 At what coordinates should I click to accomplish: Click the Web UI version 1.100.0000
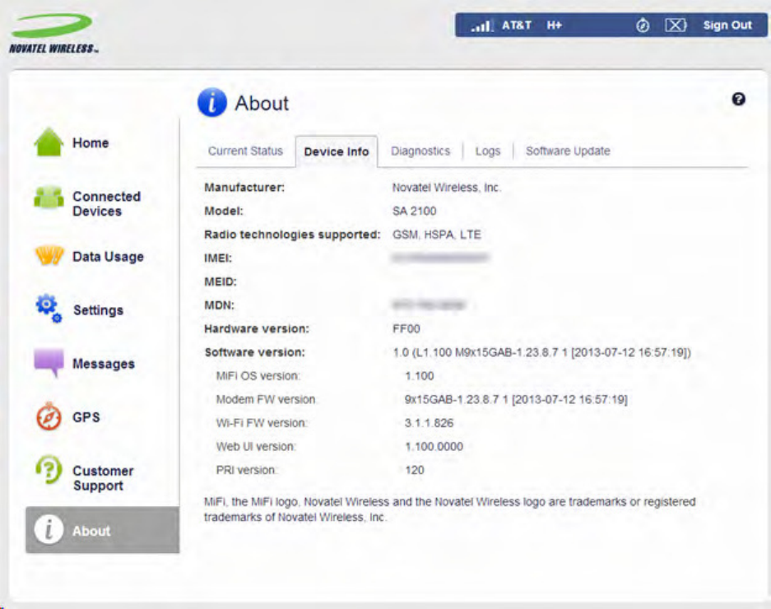point(434,447)
